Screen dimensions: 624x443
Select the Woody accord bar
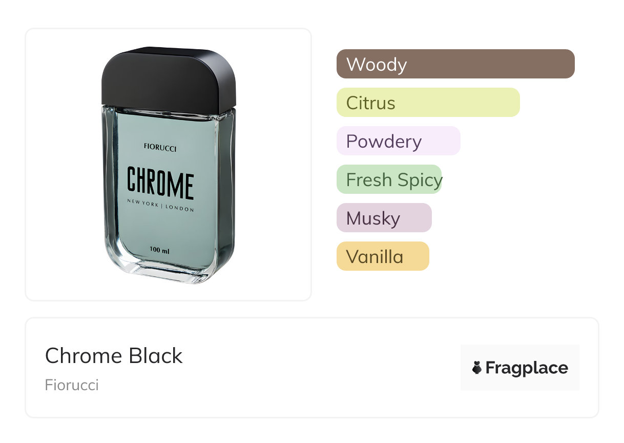(x=455, y=64)
